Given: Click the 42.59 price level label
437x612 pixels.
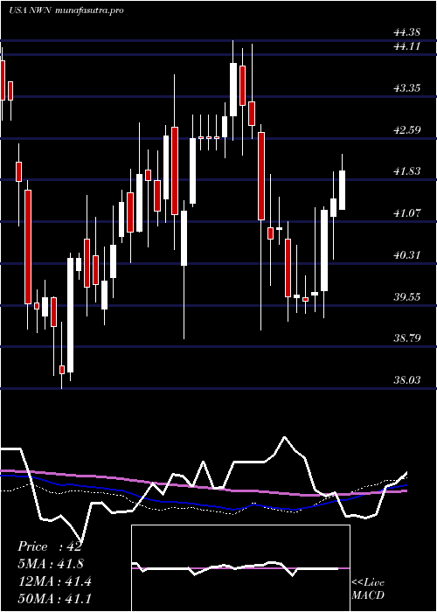Looking at the screenshot, I should (407, 130).
